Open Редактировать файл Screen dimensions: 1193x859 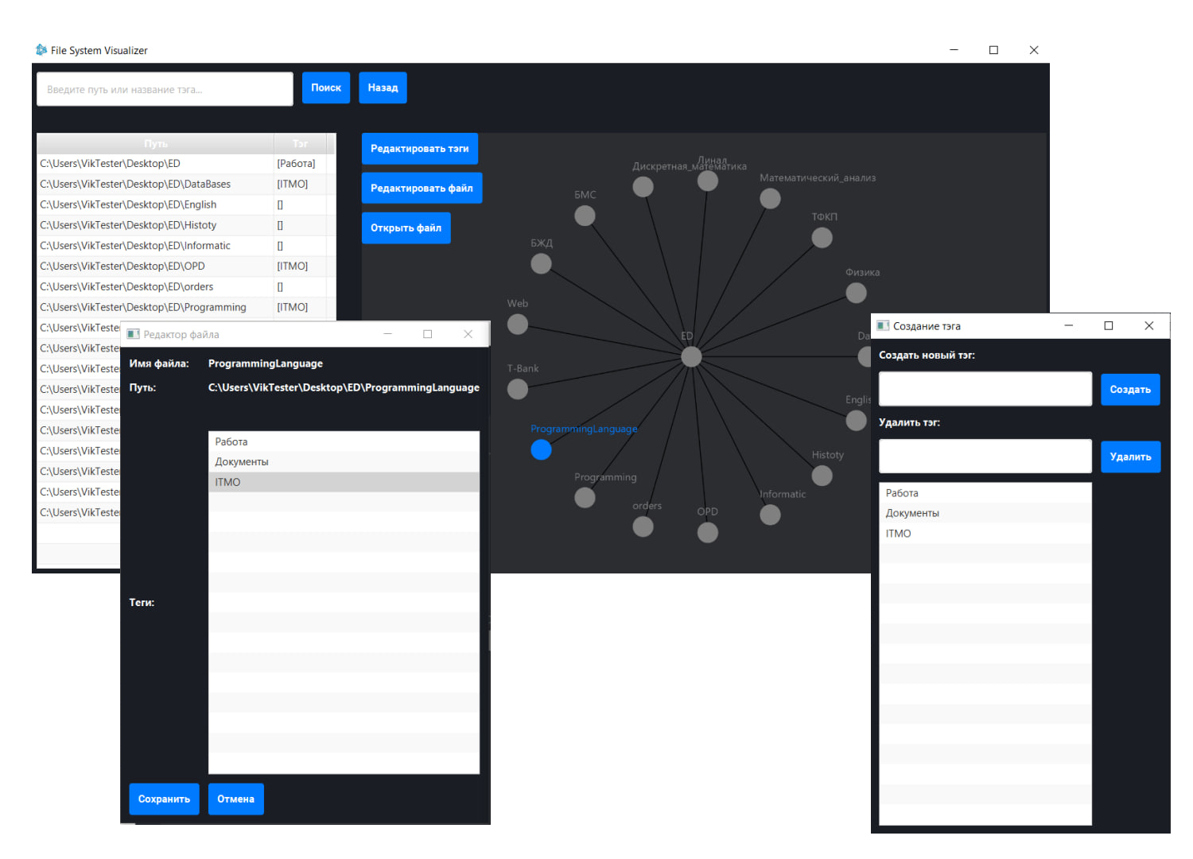(422, 188)
